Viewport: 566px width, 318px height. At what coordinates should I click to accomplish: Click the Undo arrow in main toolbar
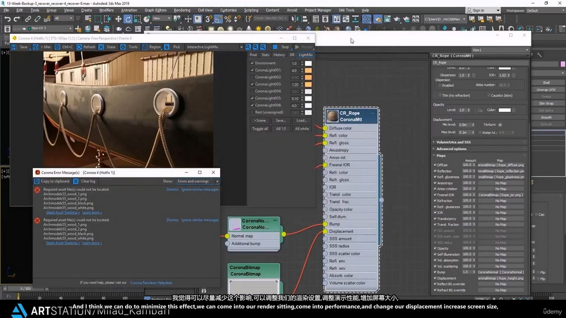[x=7, y=19]
